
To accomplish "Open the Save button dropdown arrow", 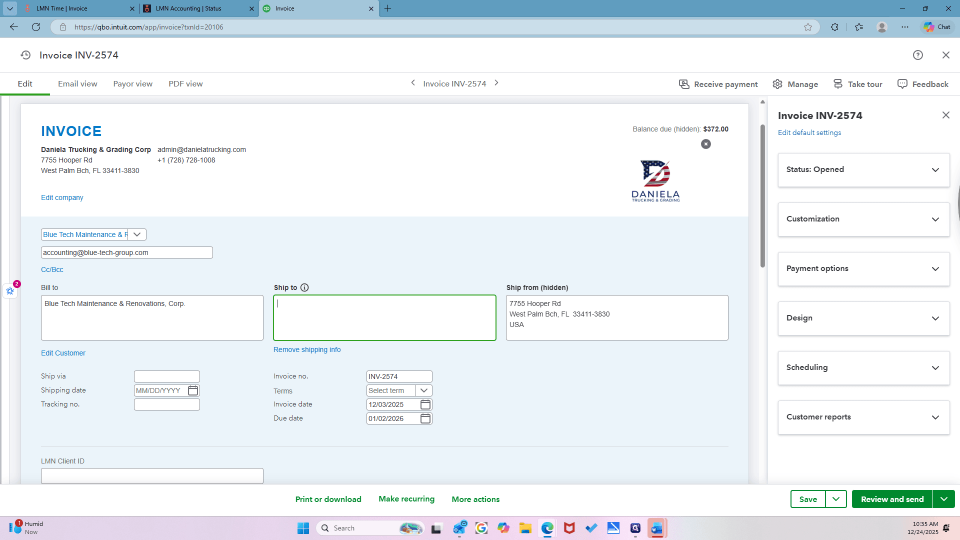I will 836,499.
